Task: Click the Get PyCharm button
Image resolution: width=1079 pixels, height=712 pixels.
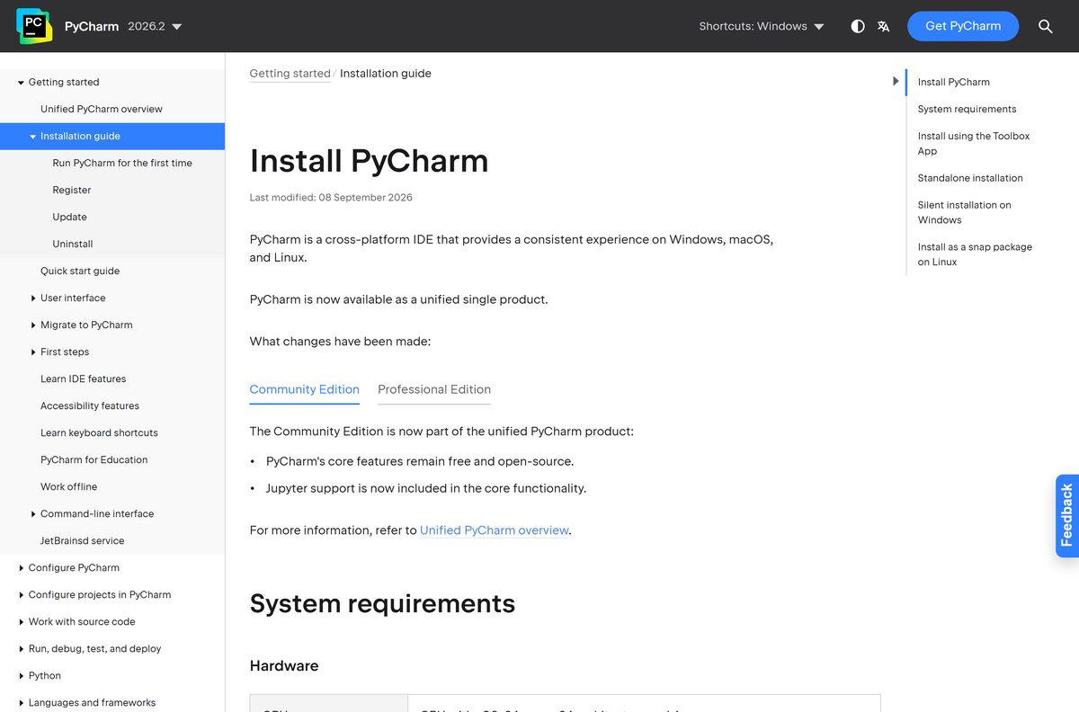Action: click(963, 26)
